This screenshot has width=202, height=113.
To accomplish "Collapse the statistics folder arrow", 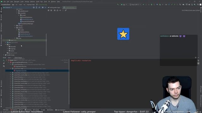I will coord(15,28).
